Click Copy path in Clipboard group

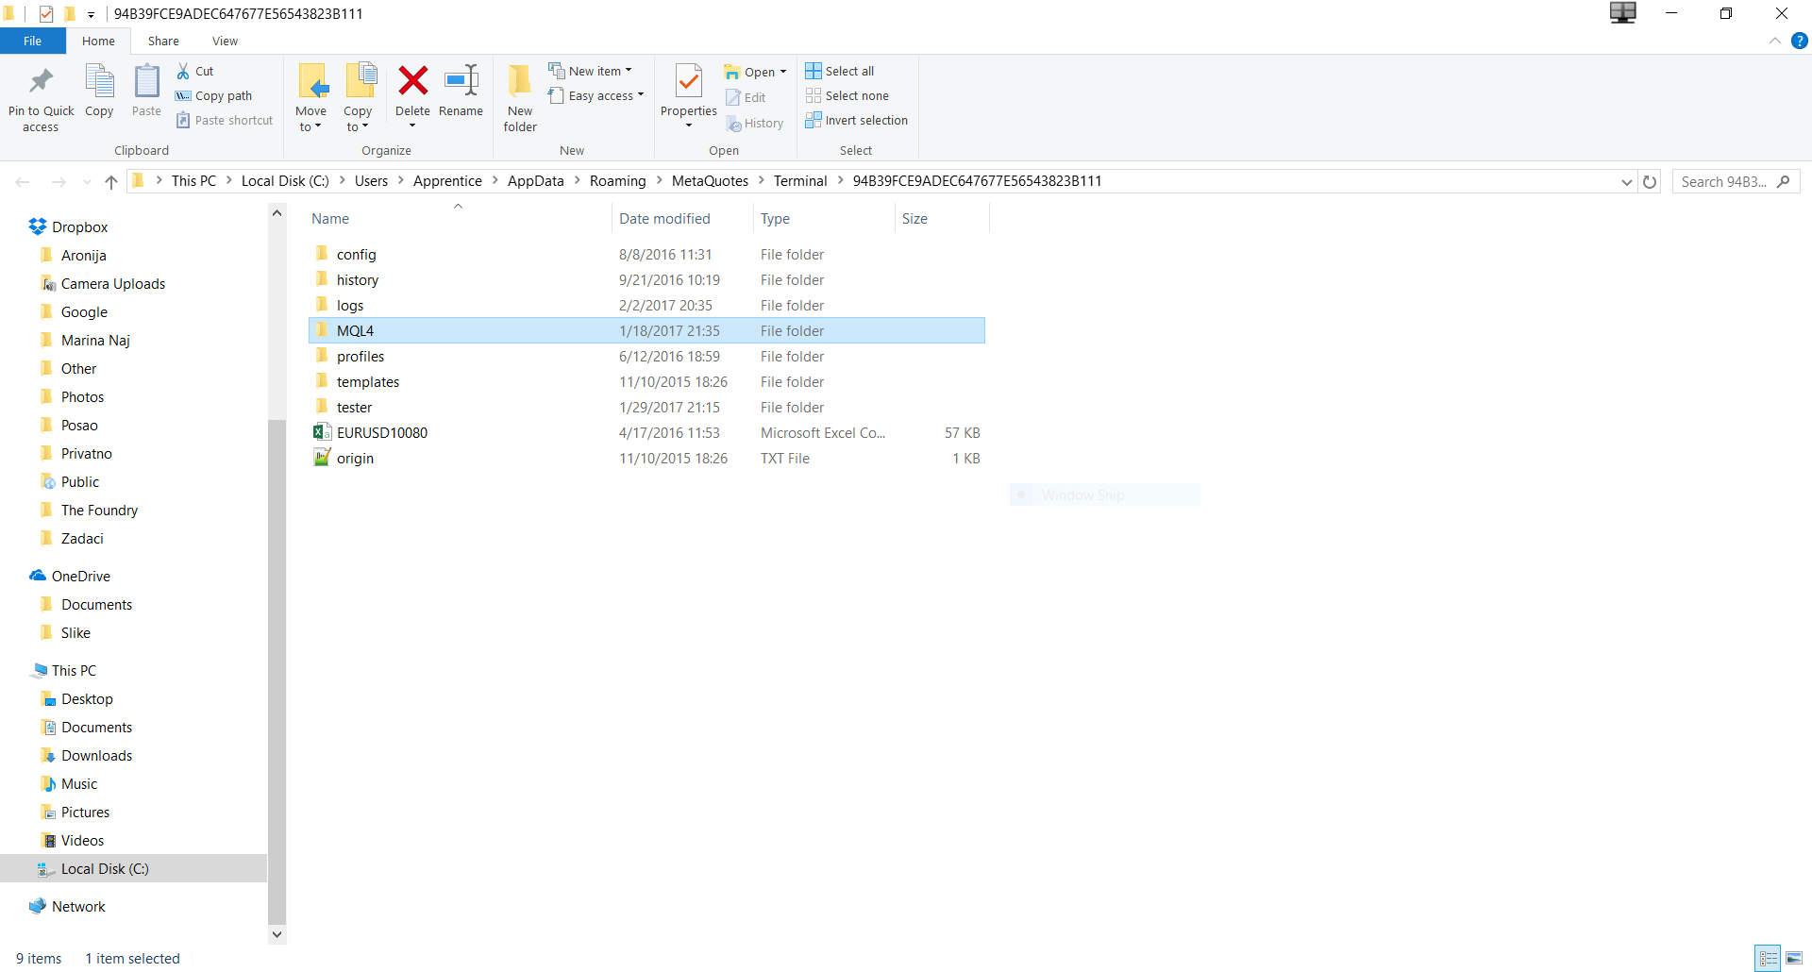pyautogui.click(x=214, y=95)
